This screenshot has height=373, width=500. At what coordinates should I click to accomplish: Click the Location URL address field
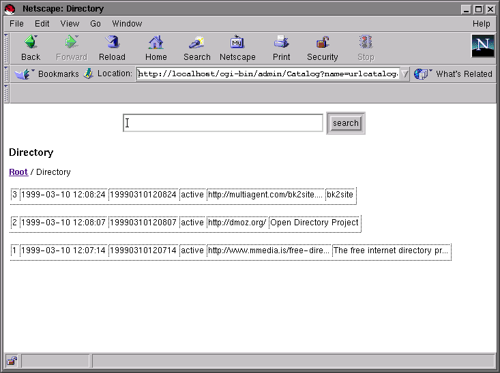[x=267, y=74]
